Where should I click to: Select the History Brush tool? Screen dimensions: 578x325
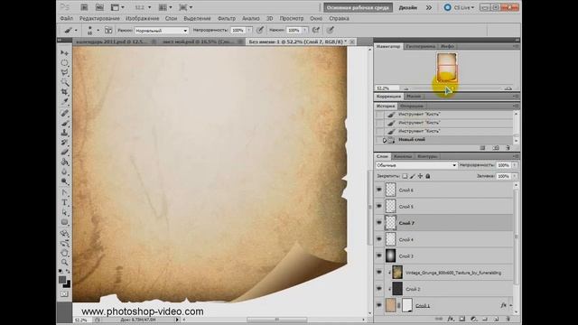tap(64, 143)
